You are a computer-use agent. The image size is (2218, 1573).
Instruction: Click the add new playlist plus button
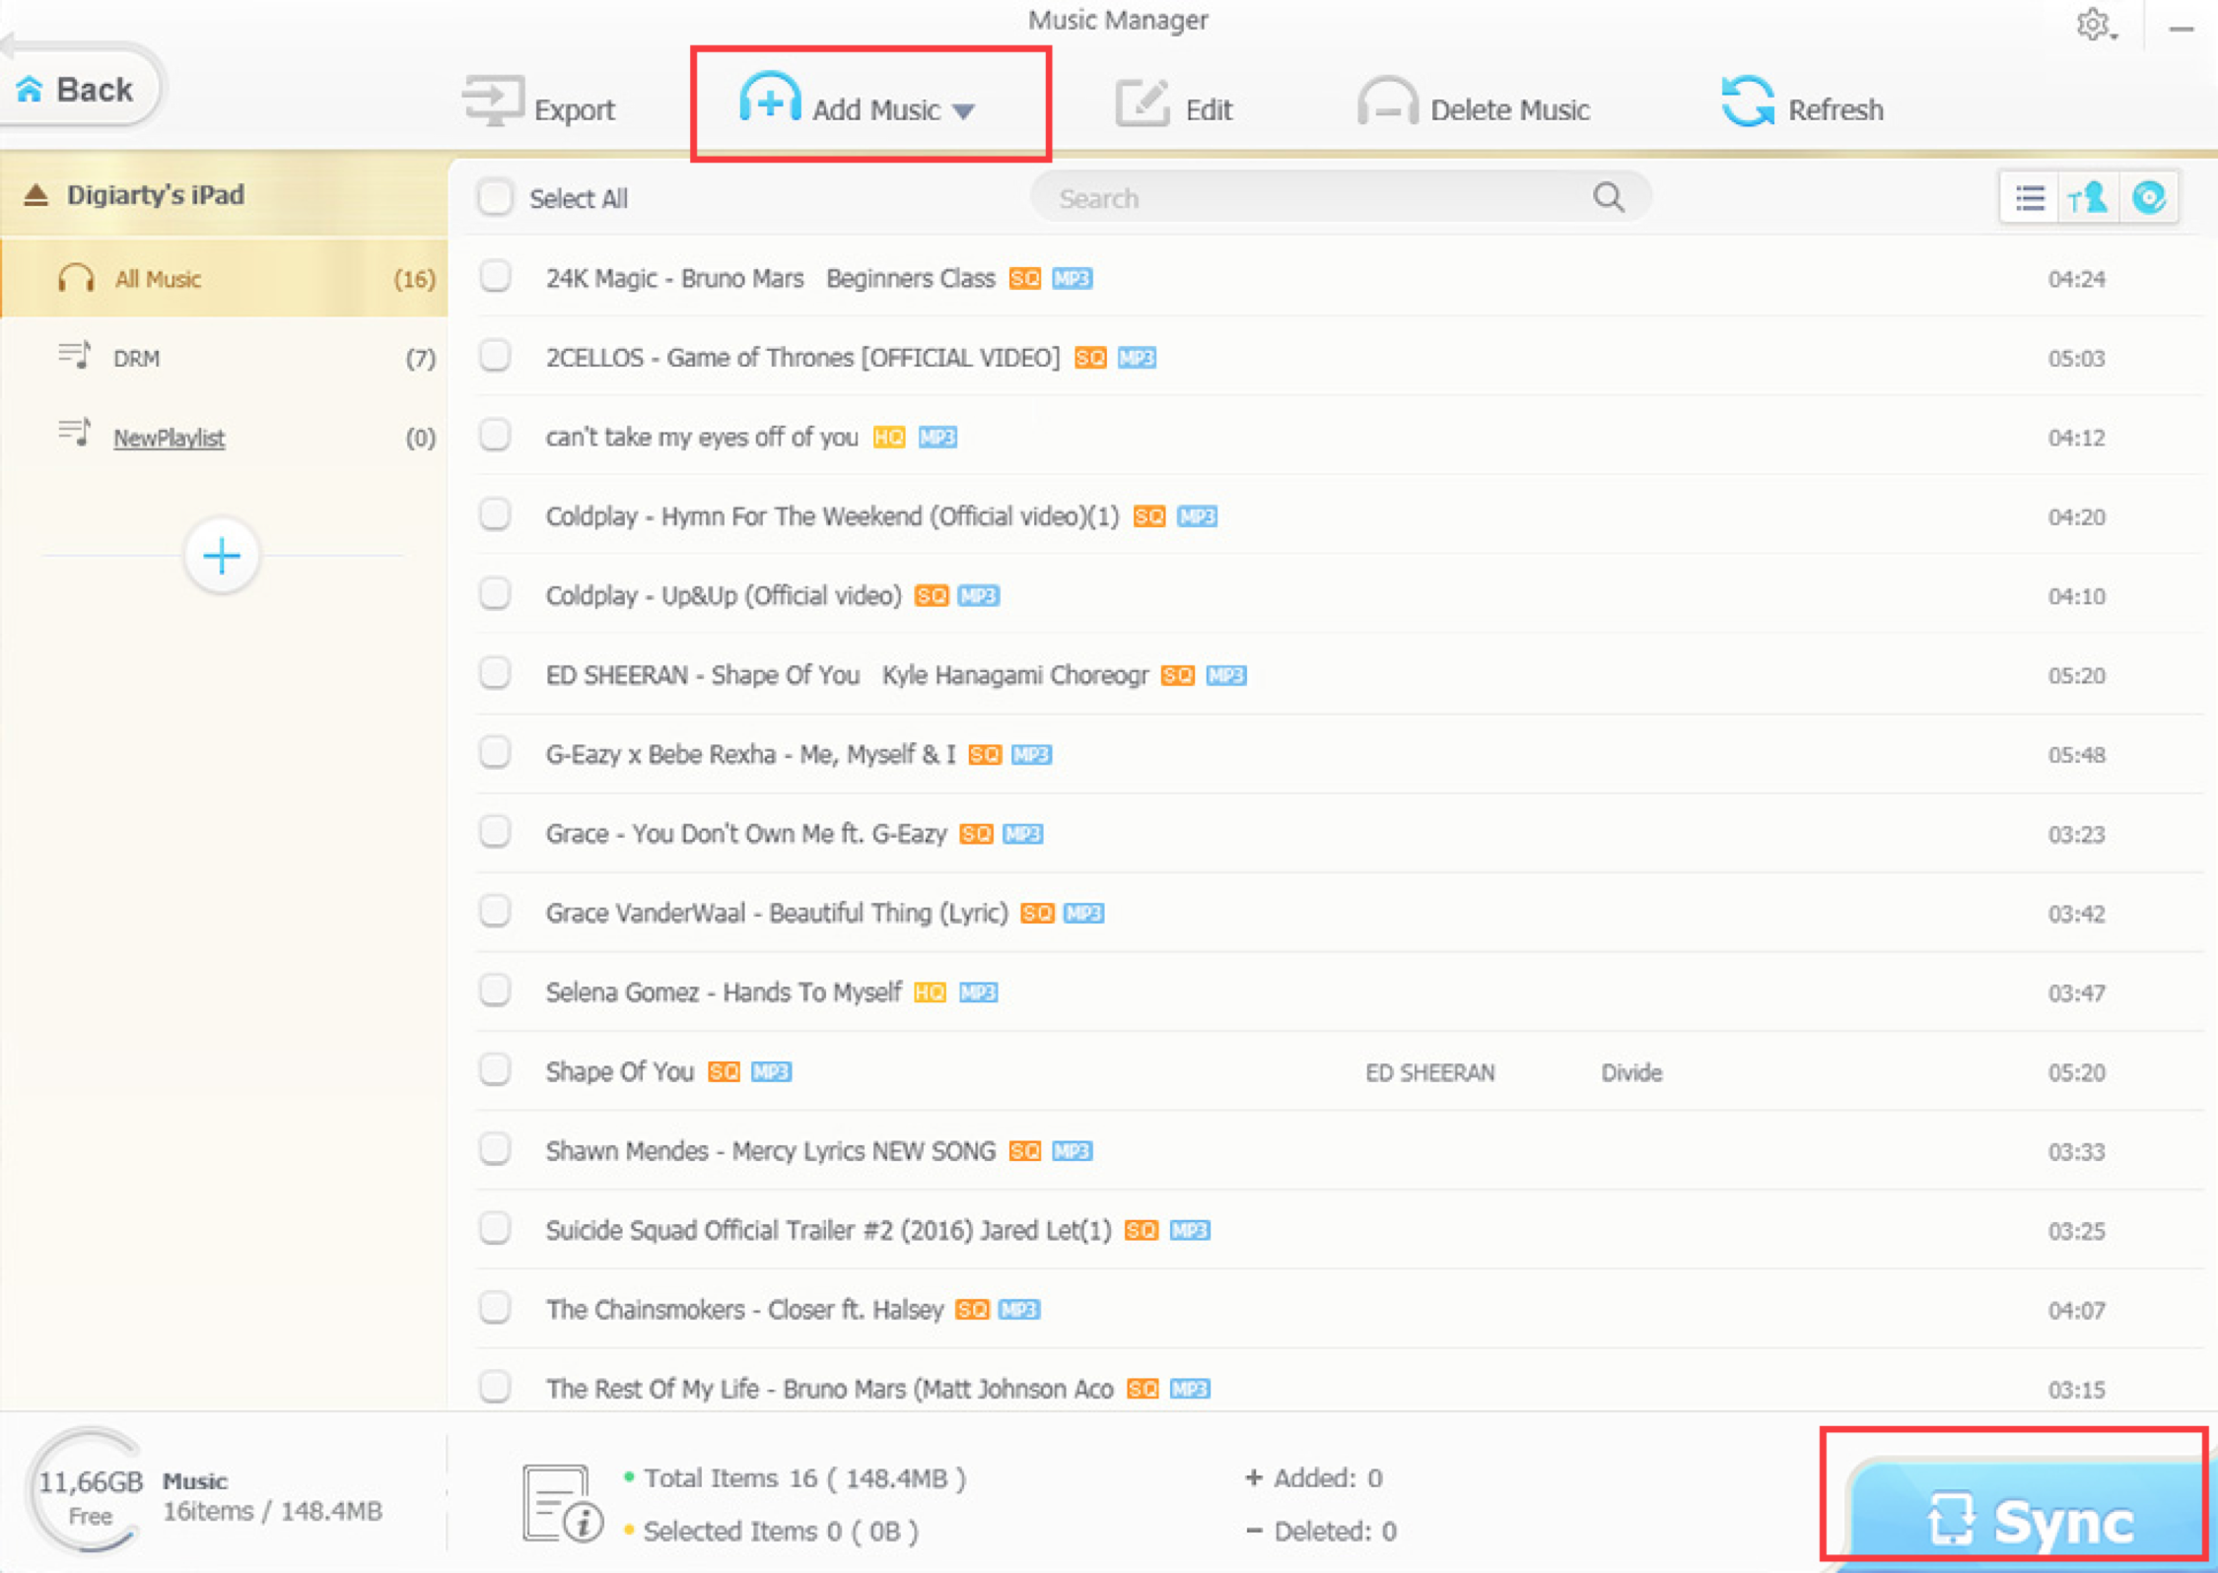(221, 555)
